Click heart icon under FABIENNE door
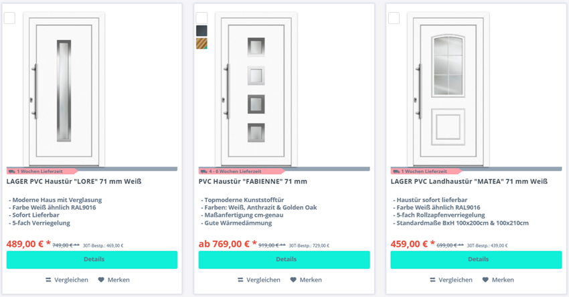Screen dimensions: 569x297 pyautogui.click(x=293, y=280)
